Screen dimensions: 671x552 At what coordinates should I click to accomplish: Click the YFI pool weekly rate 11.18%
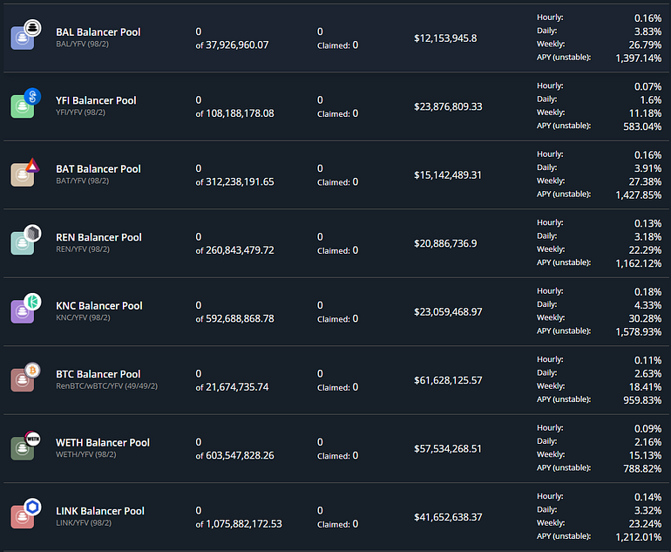tap(645, 113)
